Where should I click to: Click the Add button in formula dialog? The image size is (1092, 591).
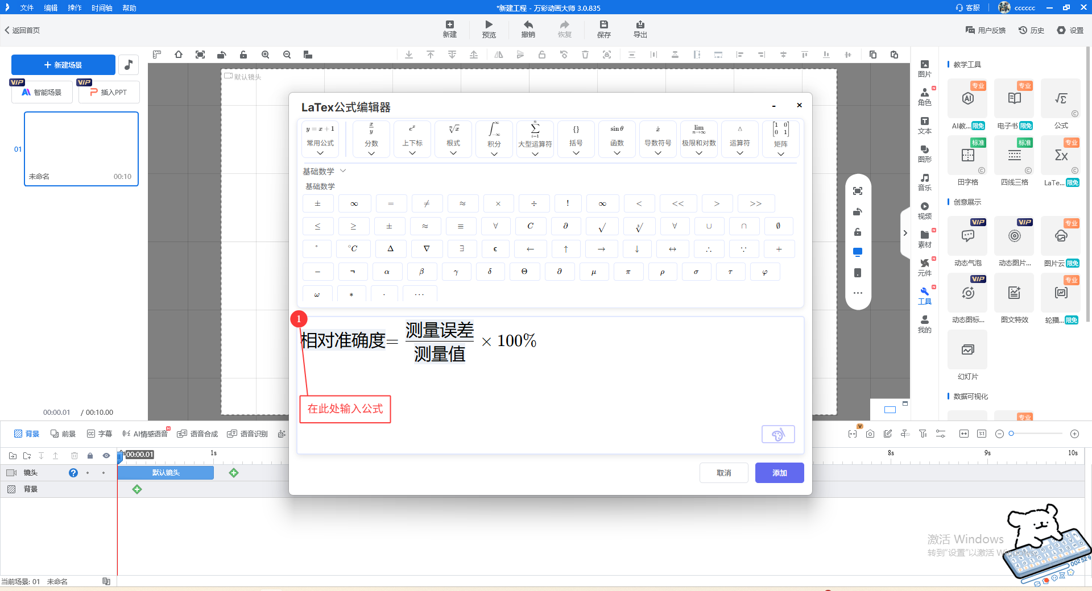coord(779,473)
